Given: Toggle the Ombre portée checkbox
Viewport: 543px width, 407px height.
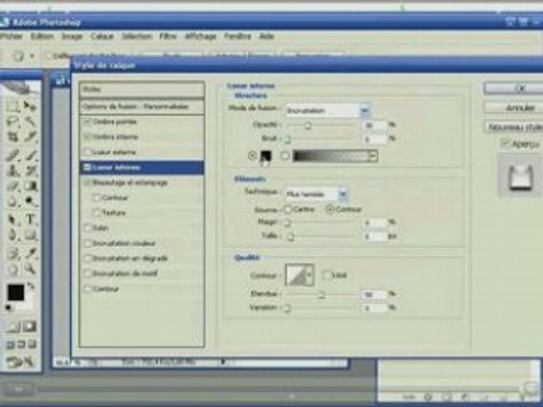Looking at the screenshot, I should point(88,122).
